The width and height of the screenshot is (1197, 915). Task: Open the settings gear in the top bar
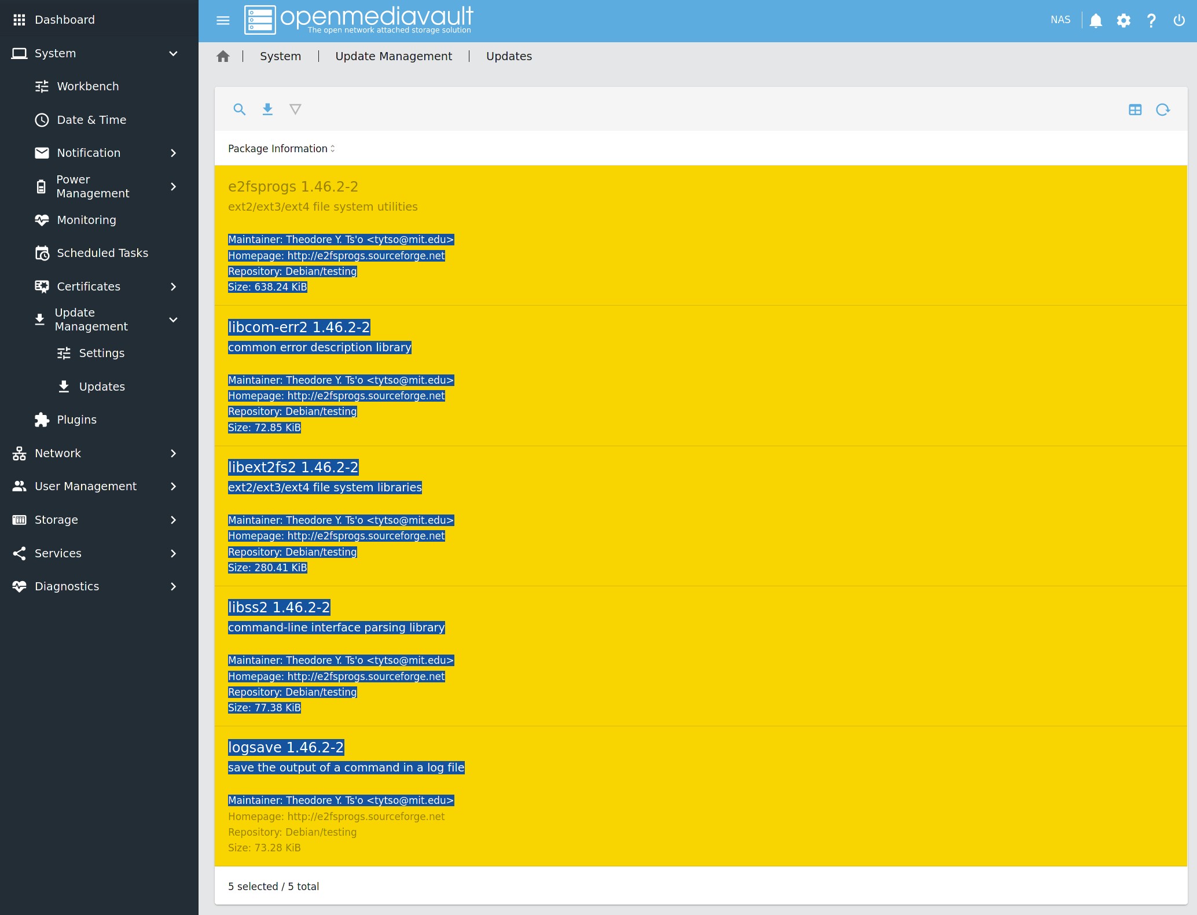point(1123,20)
